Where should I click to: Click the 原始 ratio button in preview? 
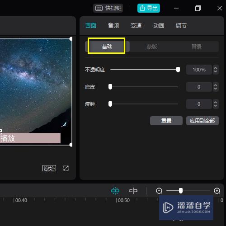click(x=49, y=168)
